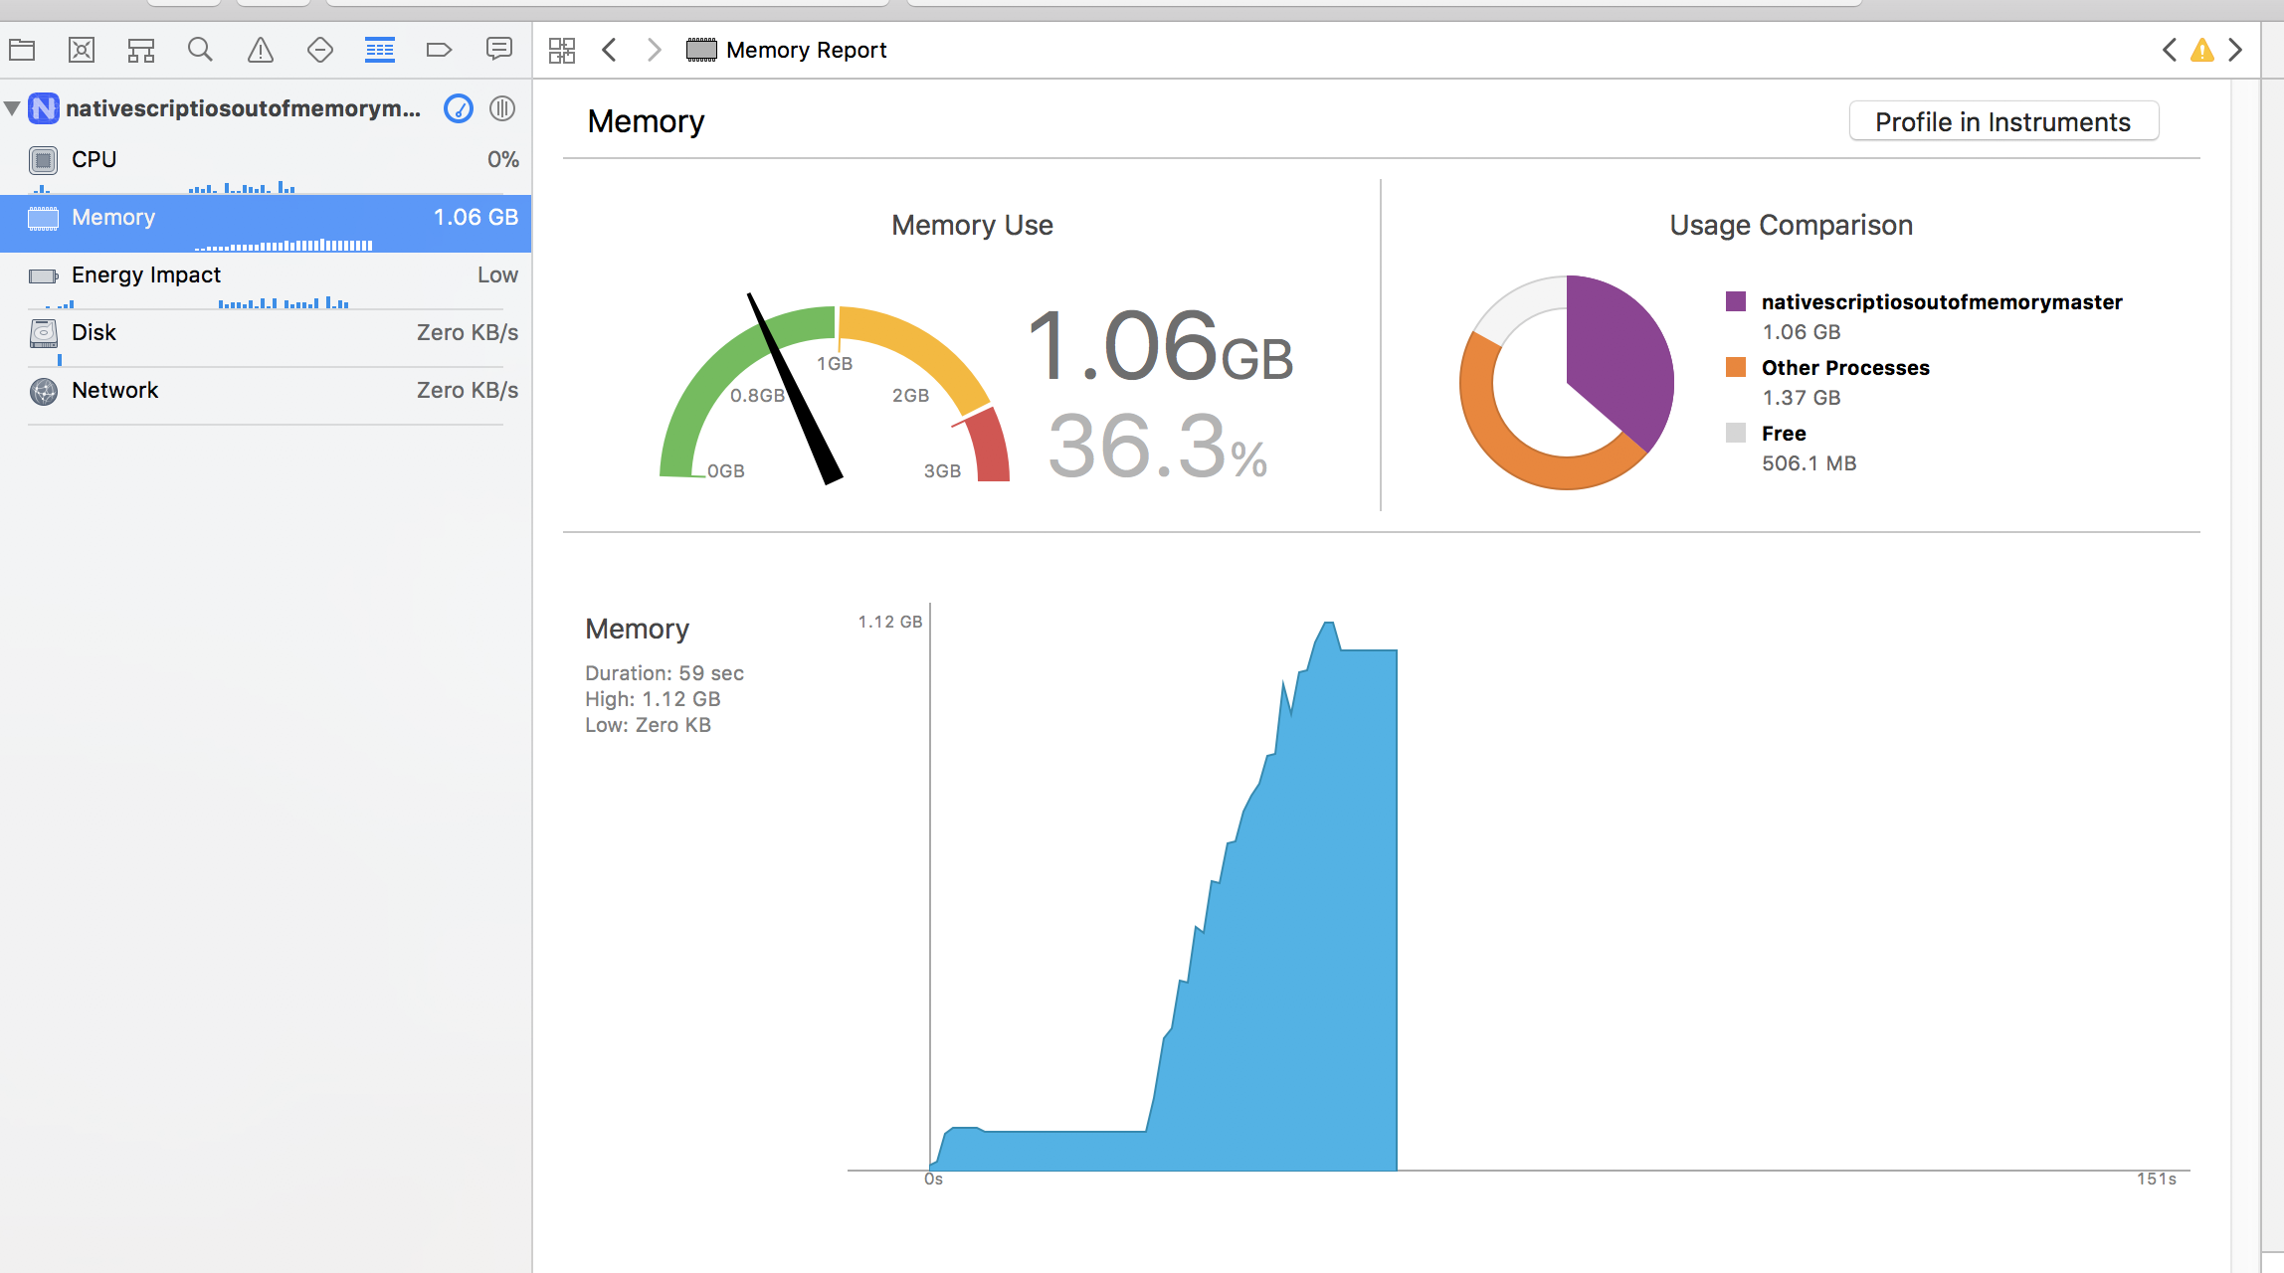Open the Symbol navigator icon
2284x1273 pixels.
click(141, 50)
